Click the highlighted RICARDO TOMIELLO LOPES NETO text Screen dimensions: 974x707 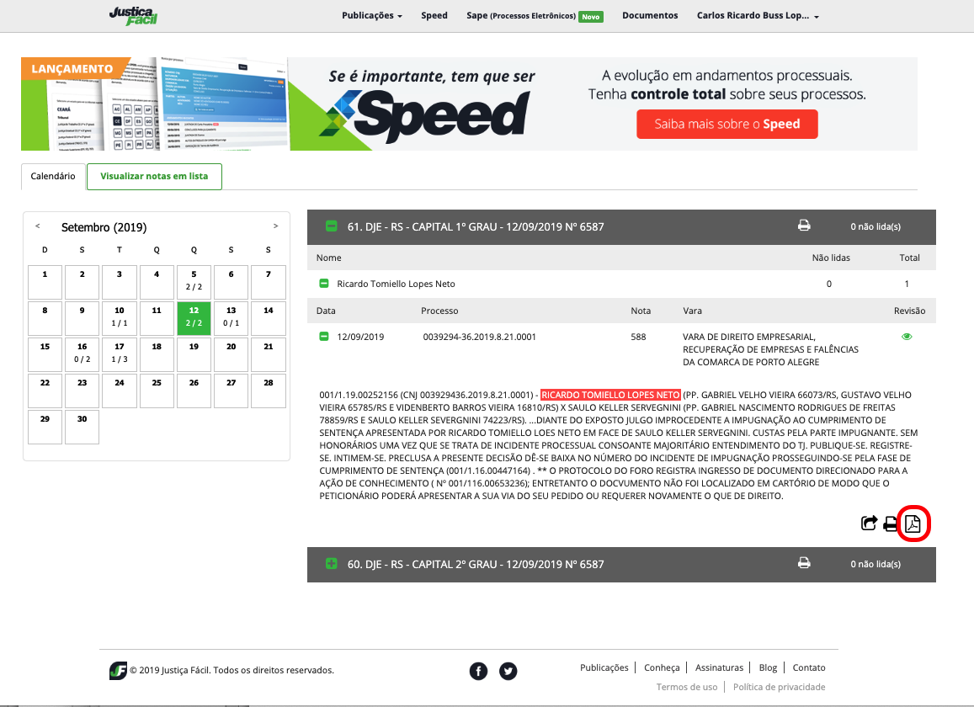(610, 395)
